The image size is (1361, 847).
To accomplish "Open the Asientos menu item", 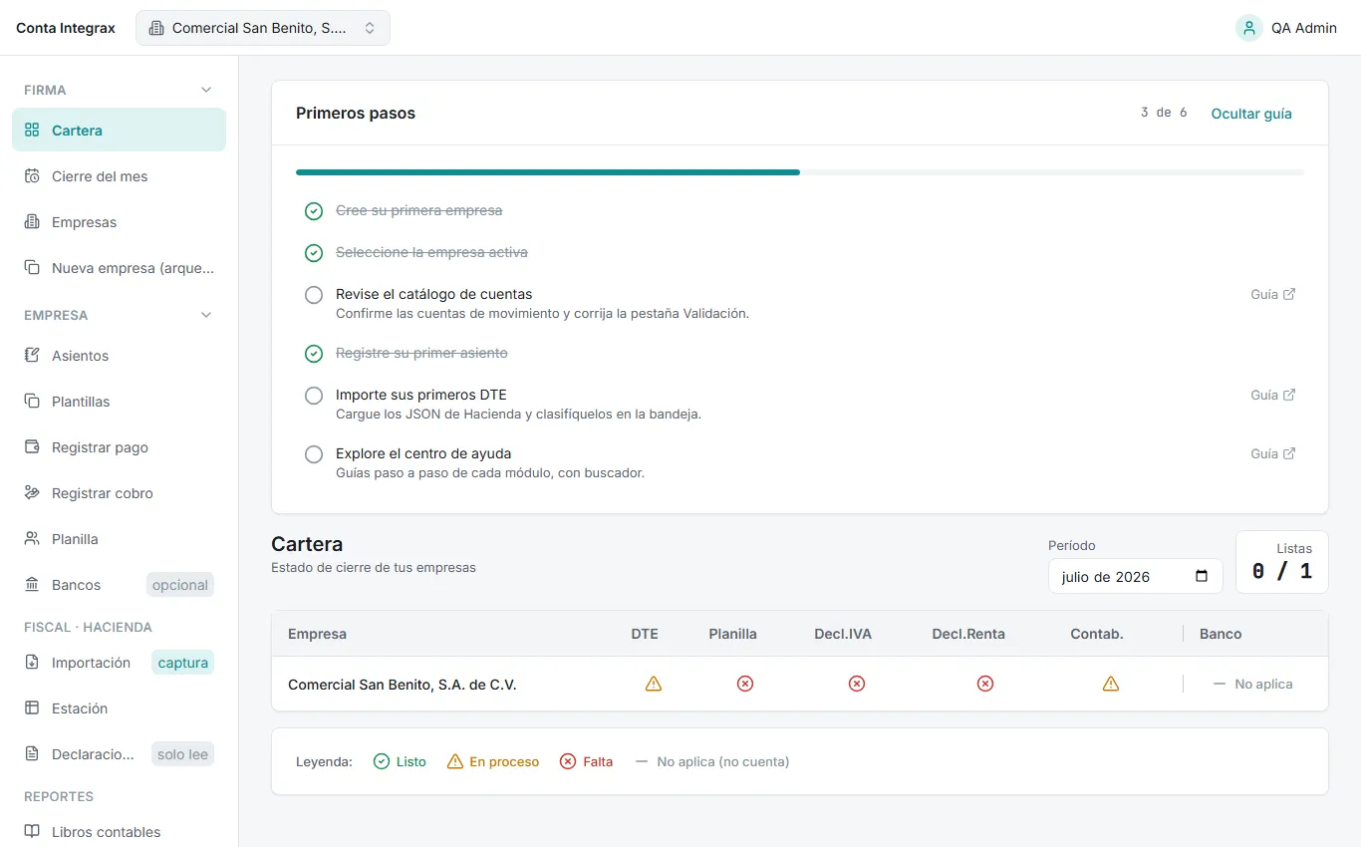I will [120, 355].
